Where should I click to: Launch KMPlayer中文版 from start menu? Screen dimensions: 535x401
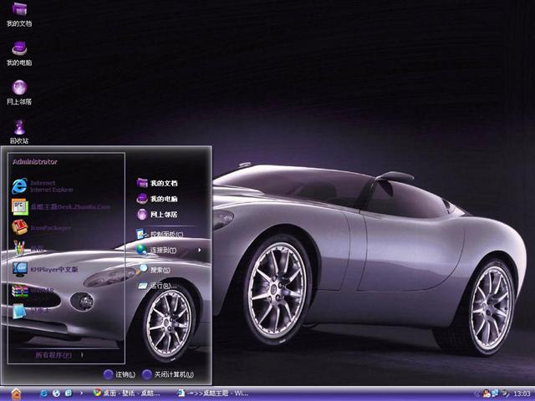click(x=54, y=269)
